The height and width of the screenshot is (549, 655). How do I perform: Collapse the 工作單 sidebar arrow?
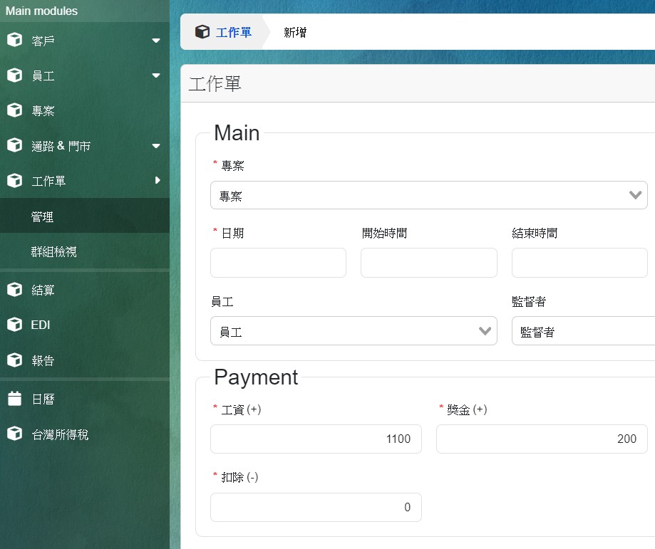pyautogui.click(x=158, y=181)
